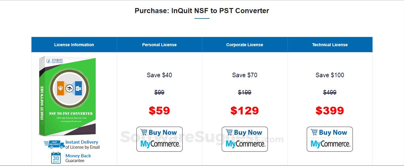Click the Corporate License Buy Now button
This screenshot has width=404, height=166.
[245, 139]
